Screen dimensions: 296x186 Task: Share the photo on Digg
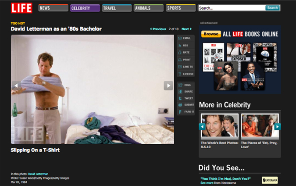(x=180, y=84)
